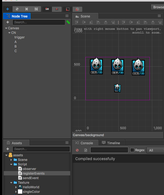Click the plus button in Assets panel
Image resolution: width=164 pixels, height=195 pixels.
click(x=8, y=149)
